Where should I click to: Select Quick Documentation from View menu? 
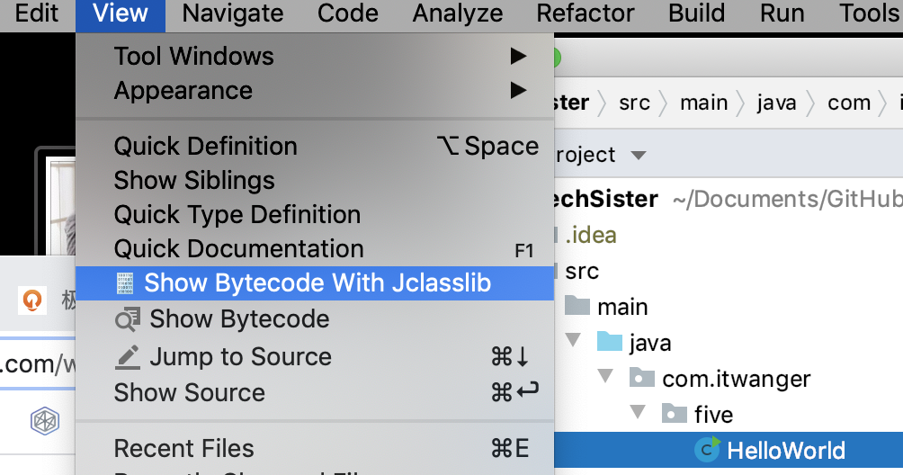(x=238, y=249)
